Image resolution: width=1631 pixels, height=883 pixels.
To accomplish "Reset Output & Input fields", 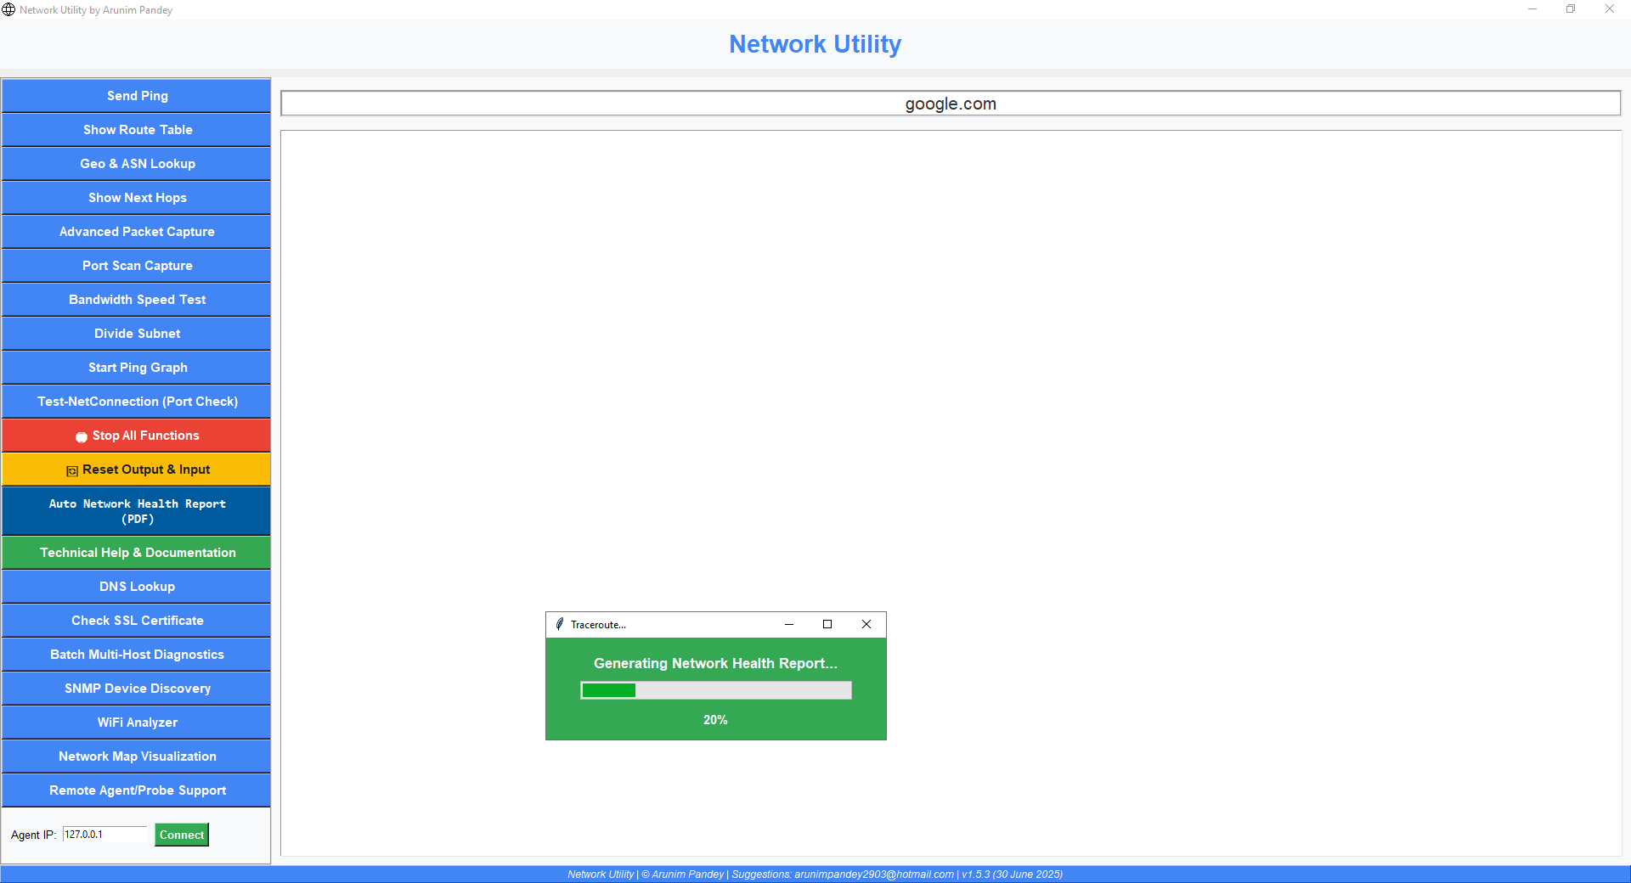I will pyautogui.click(x=136, y=469).
